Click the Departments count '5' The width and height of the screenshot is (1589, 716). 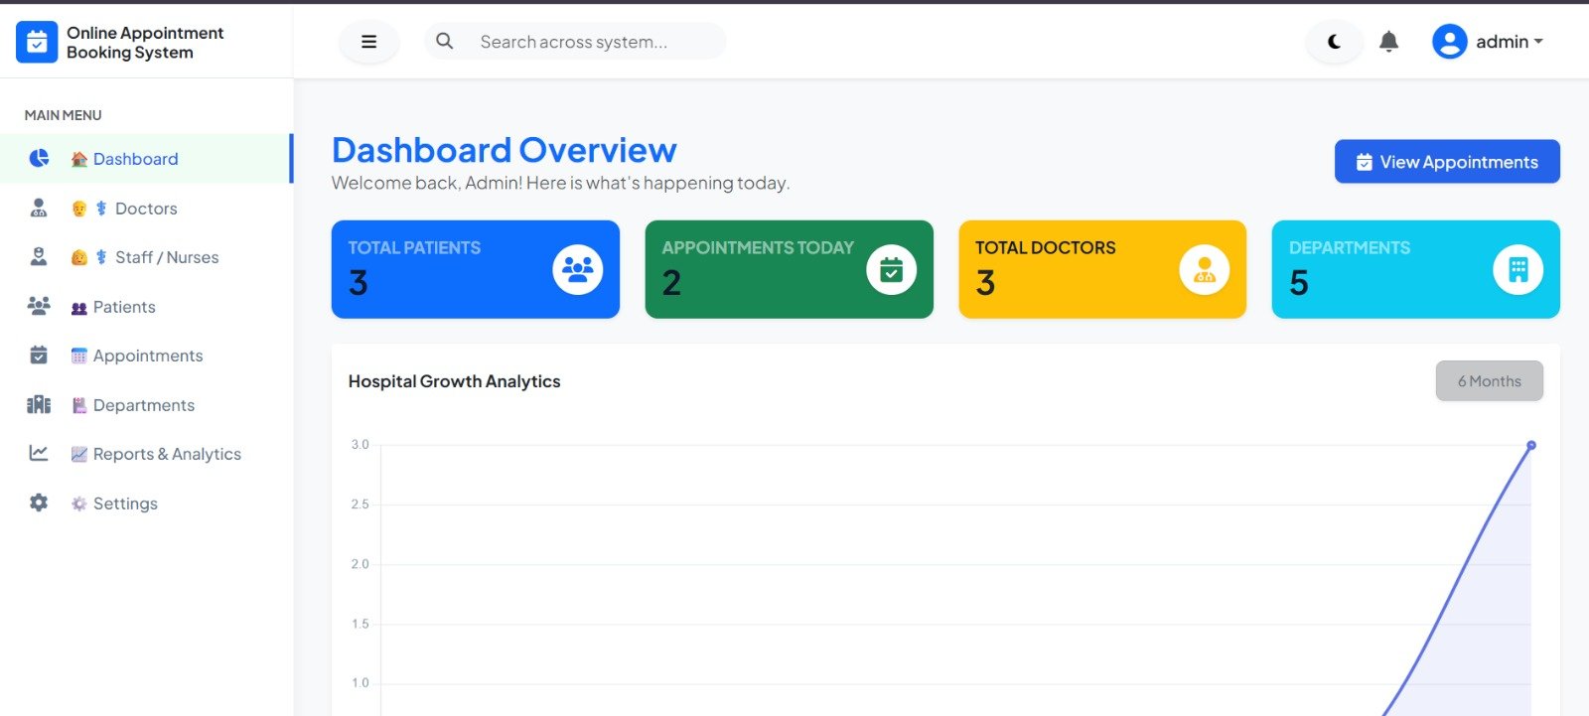(1299, 283)
